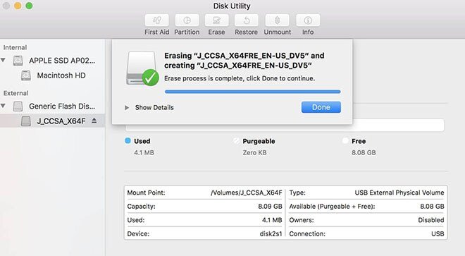Eject J_CCSA_X64F using the eject icon
Screen dimensions: 465x256
click(94, 121)
